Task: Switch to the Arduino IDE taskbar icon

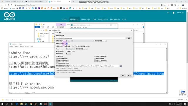Action: point(50,104)
